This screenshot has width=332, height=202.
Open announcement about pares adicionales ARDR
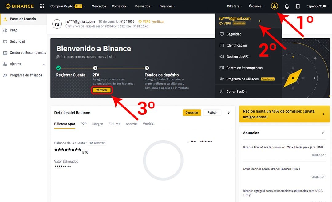click(x=283, y=193)
